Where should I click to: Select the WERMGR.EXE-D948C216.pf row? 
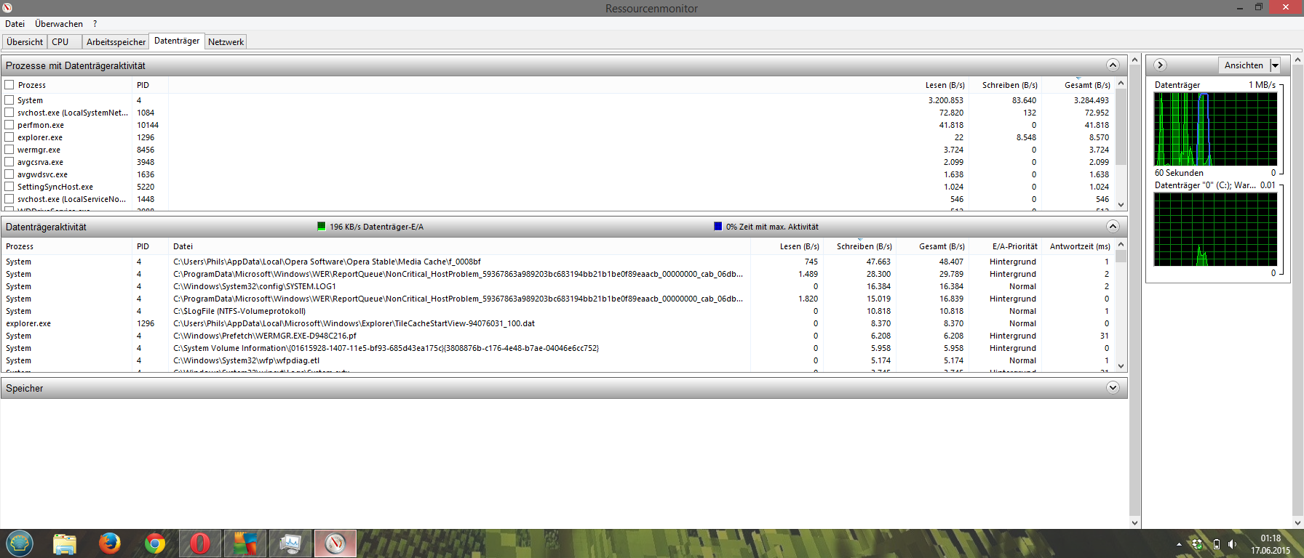tap(558, 336)
